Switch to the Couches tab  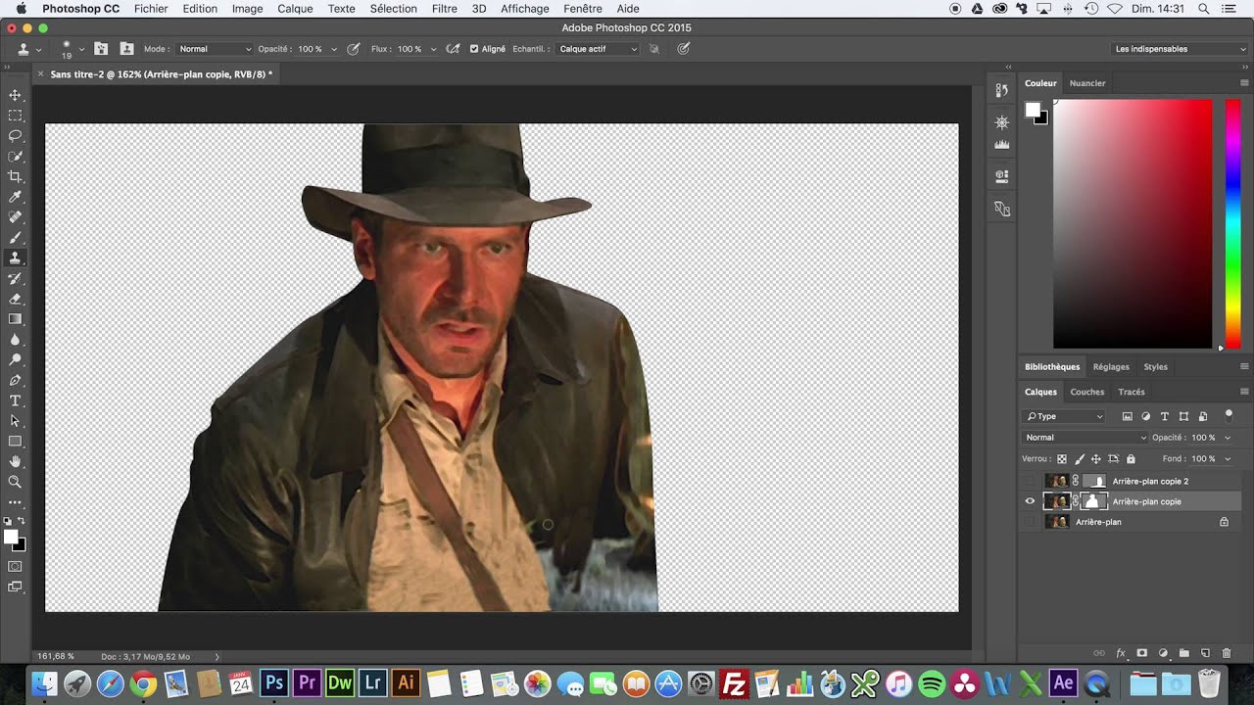(x=1086, y=392)
